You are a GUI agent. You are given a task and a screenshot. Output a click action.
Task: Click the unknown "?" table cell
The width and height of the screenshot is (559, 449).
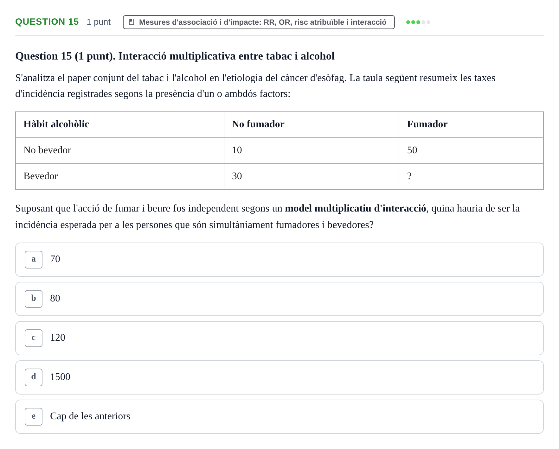click(x=471, y=177)
